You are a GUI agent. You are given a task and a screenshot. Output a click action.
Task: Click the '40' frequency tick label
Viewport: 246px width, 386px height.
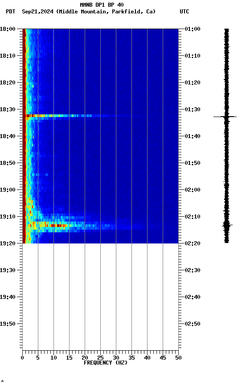147,358
